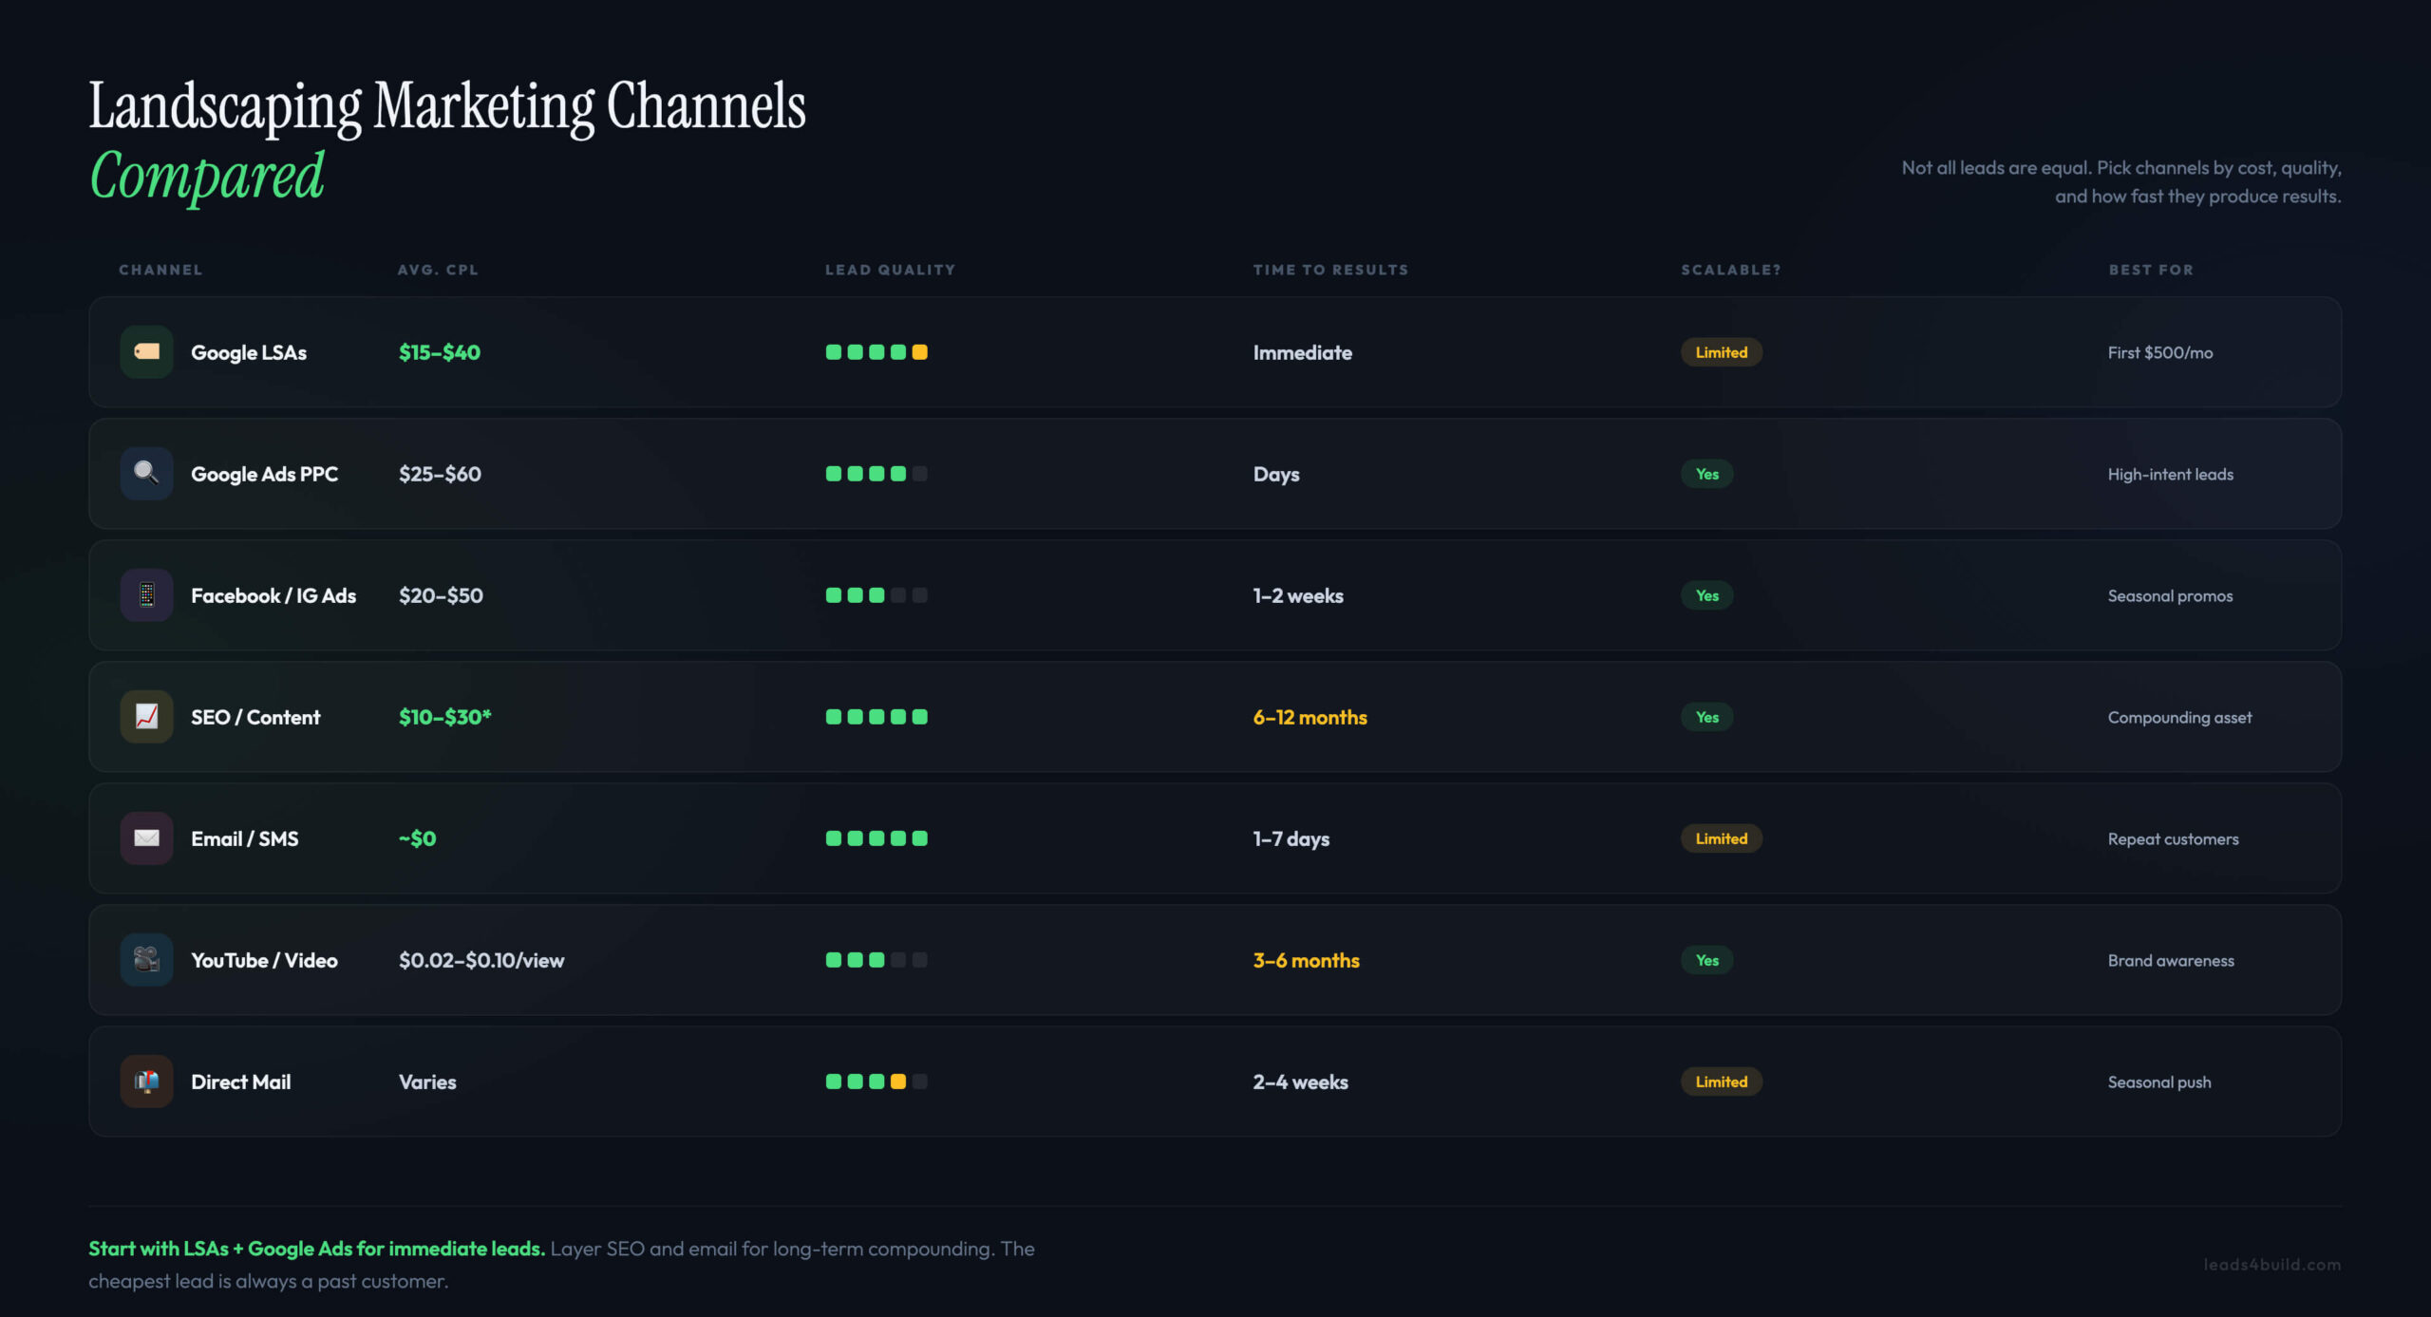
Task: Click the YouTube / Video camera icon
Action: 146,960
